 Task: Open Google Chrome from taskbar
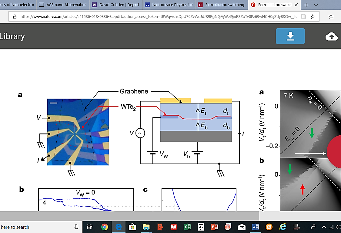105,227
